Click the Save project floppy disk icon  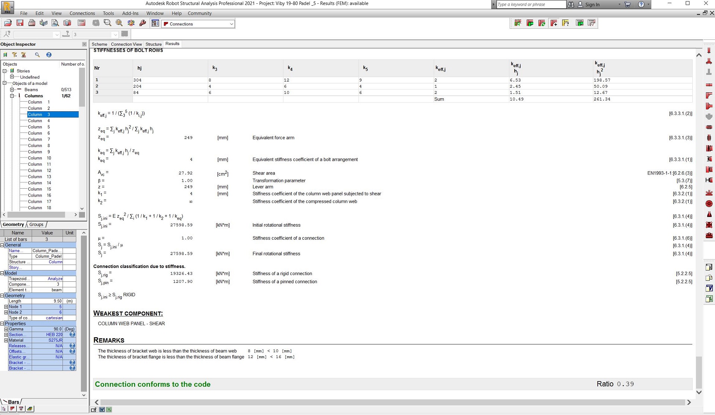[20, 23]
